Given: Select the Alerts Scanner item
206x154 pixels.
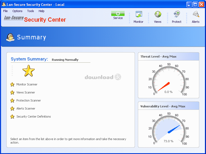Looking at the screenshot, I should [26, 108].
